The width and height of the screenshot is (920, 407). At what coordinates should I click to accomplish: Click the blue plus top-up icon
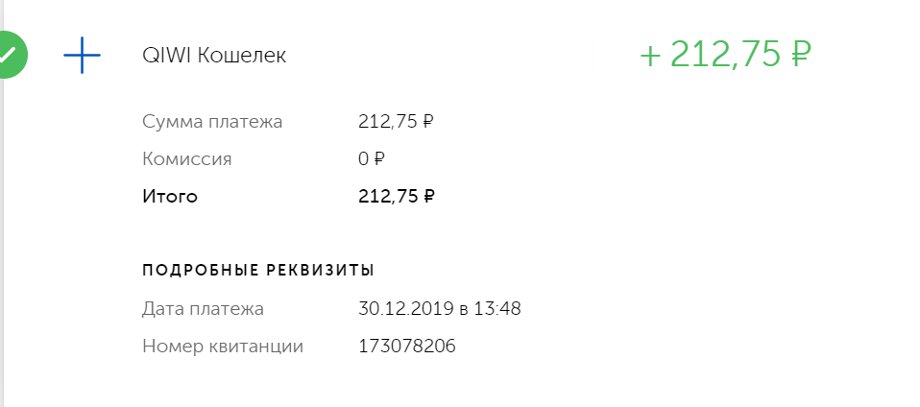(x=82, y=57)
